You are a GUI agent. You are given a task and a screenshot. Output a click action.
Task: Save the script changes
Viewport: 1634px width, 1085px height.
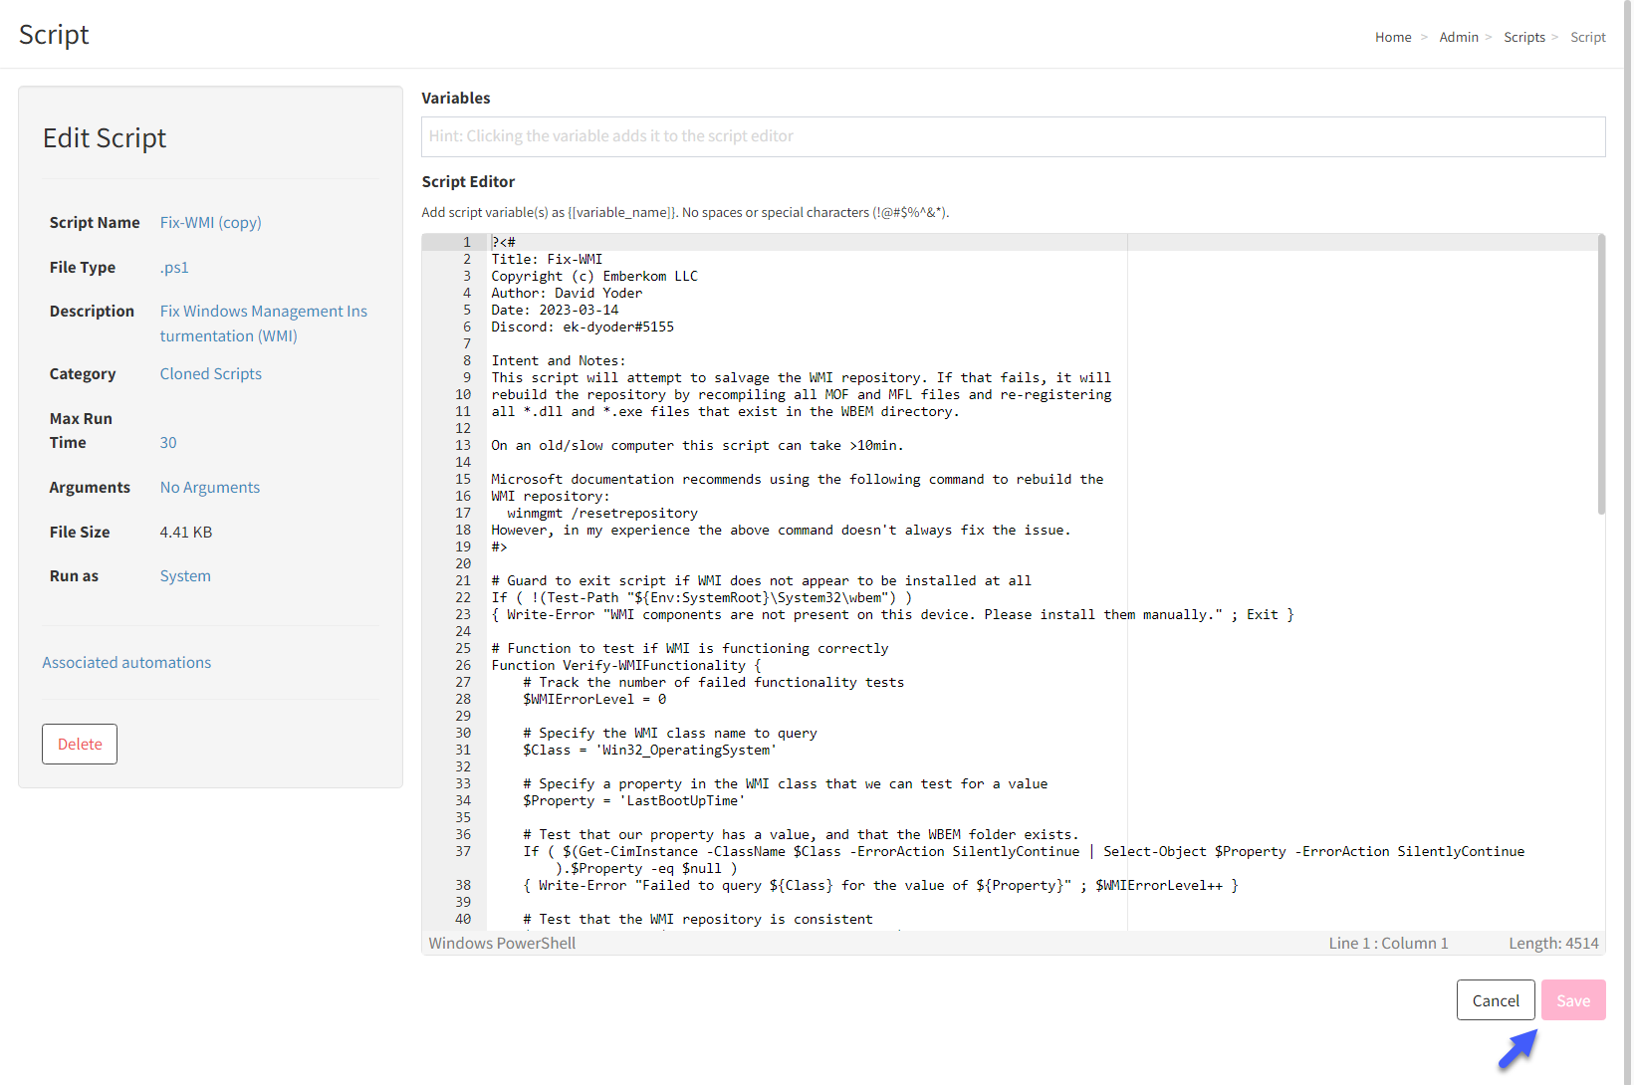tap(1572, 999)
